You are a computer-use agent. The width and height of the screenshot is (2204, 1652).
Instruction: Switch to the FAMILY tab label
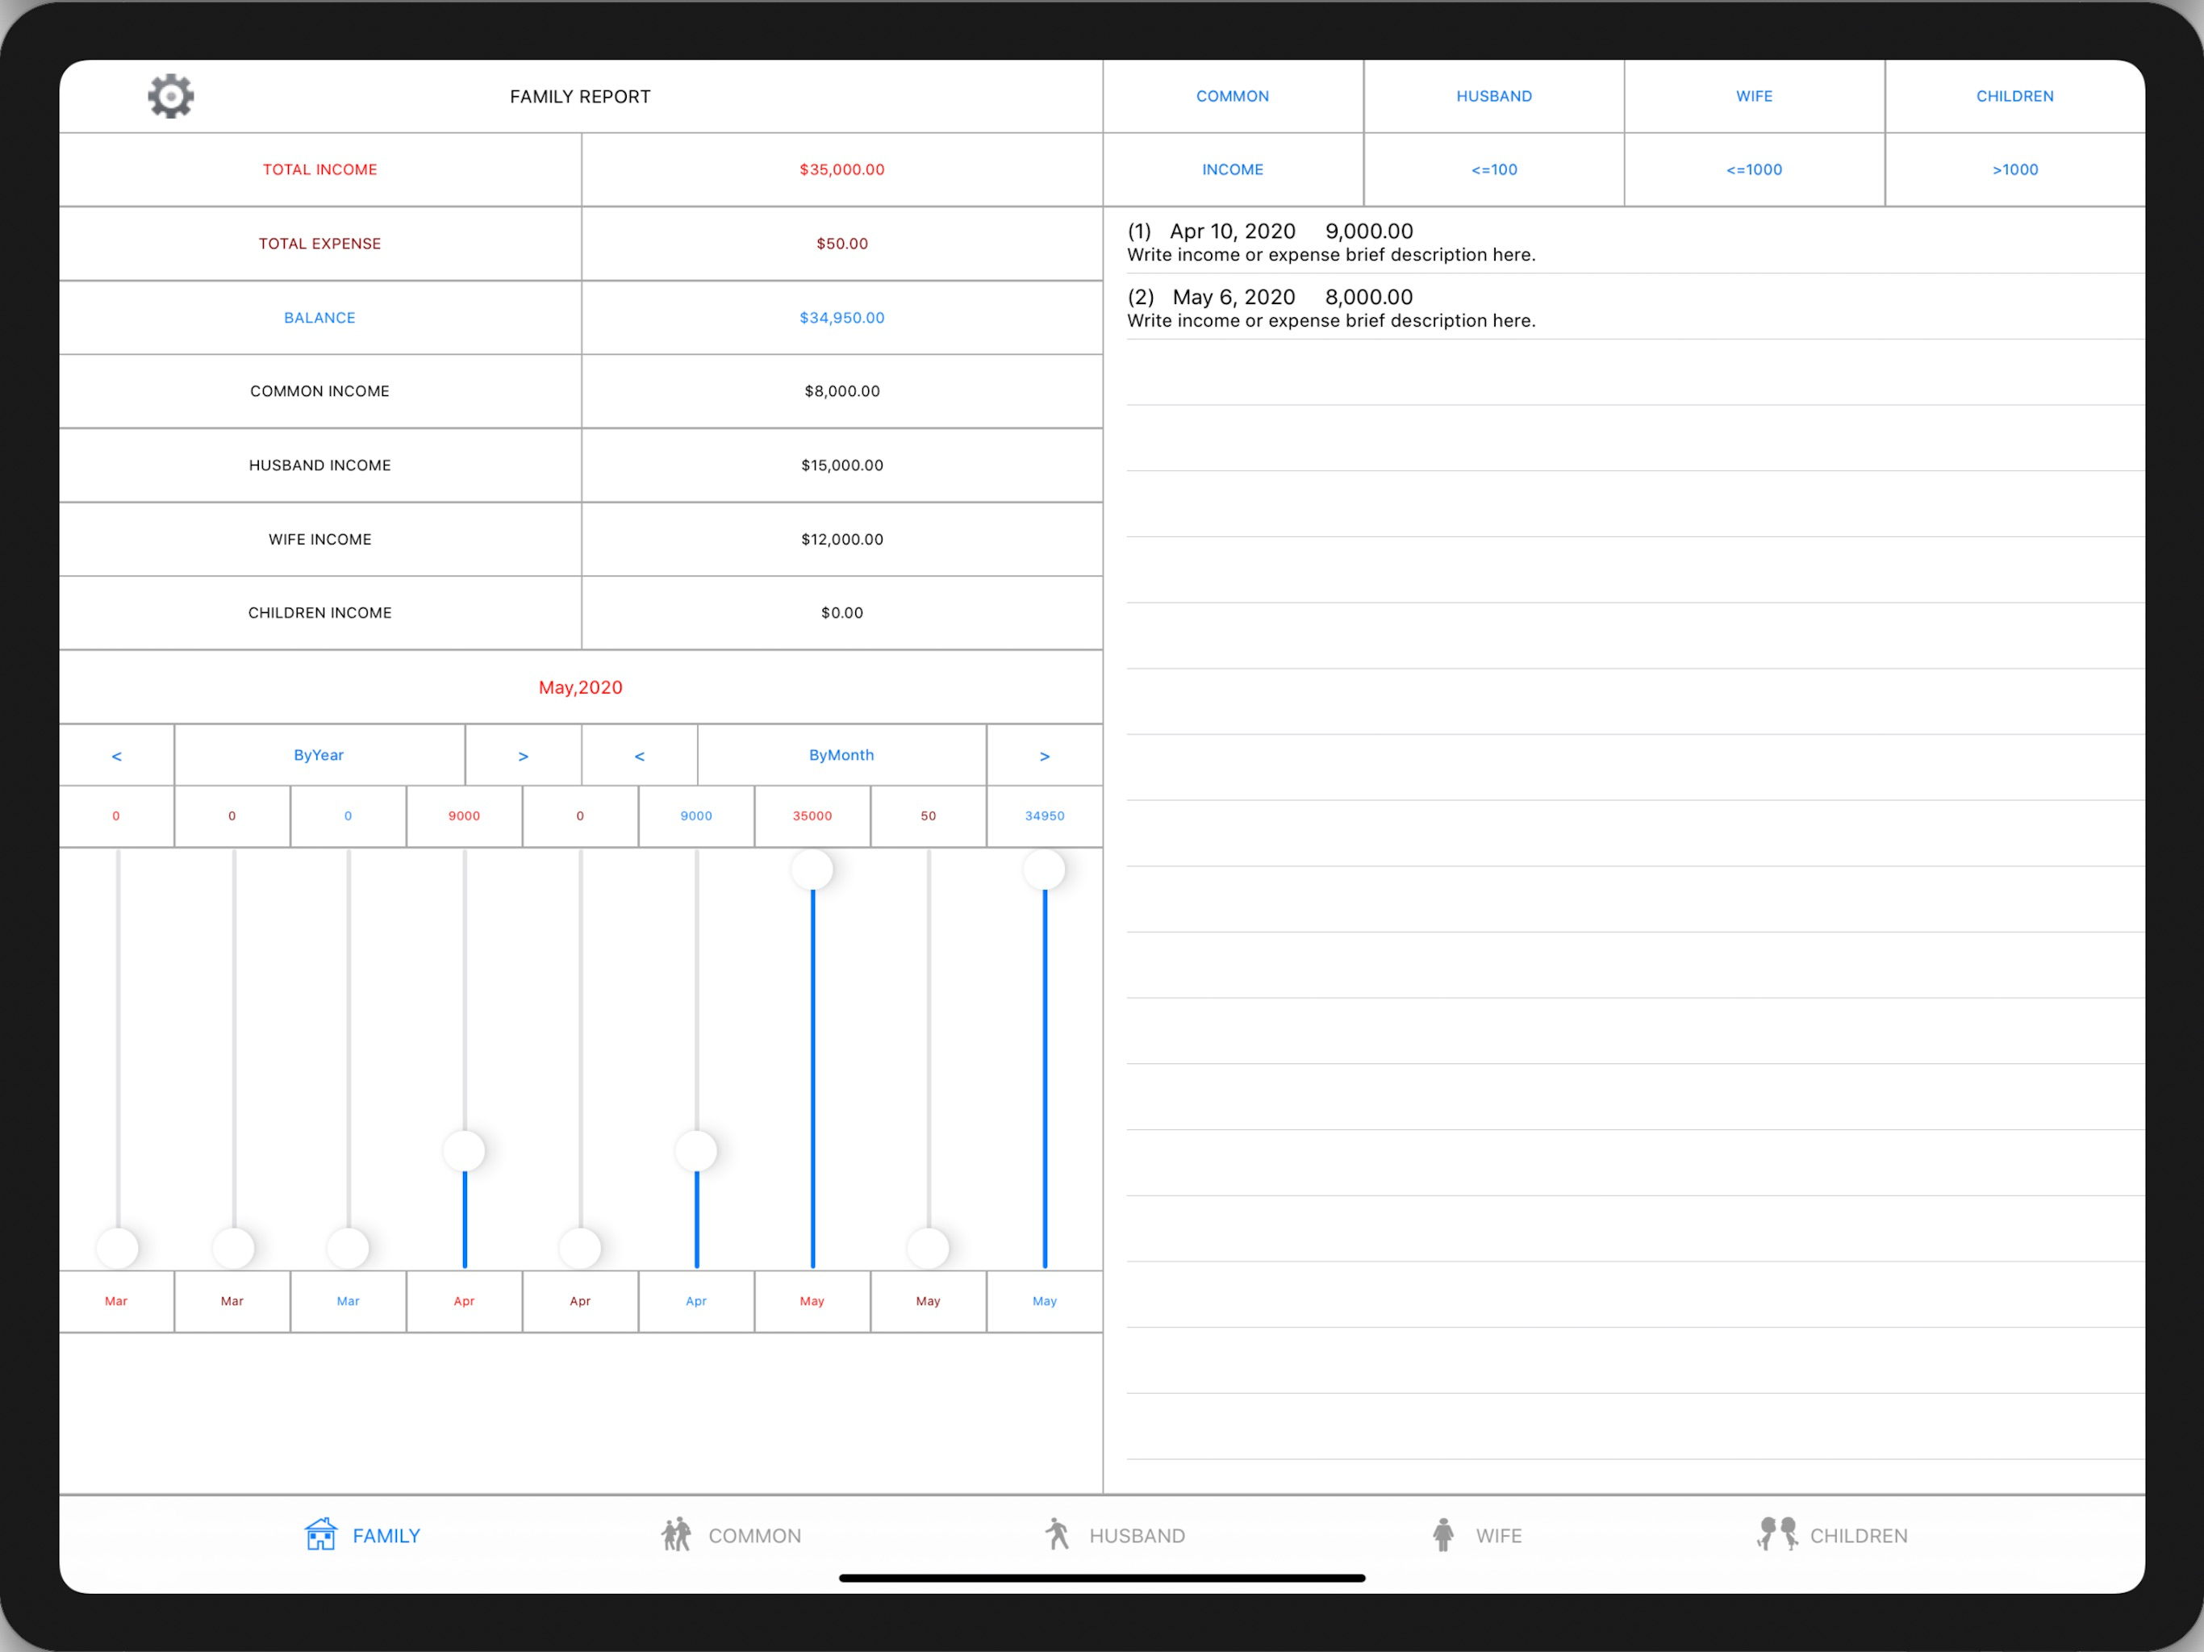click(x=386, y=1535)
